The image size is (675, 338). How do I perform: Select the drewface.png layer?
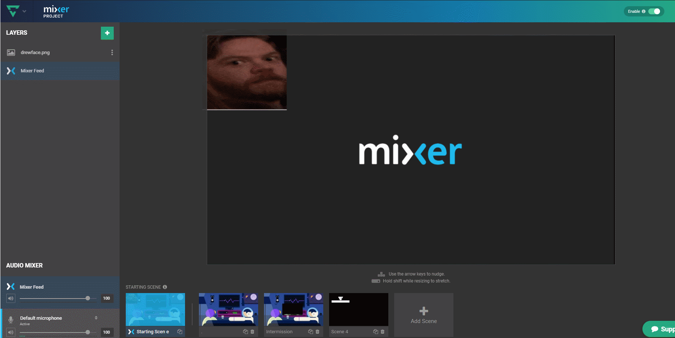60,53
